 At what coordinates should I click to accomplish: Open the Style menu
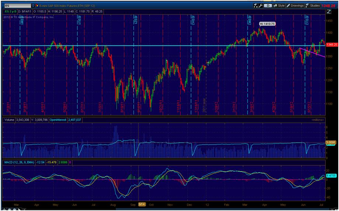coord(279,6)
